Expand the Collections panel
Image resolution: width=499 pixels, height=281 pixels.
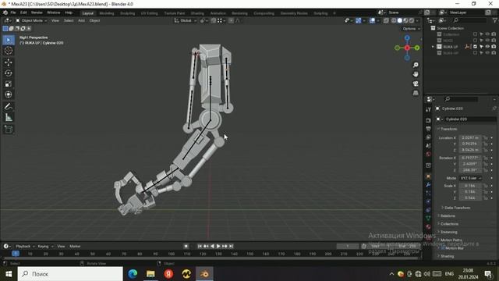pos(449,224)
